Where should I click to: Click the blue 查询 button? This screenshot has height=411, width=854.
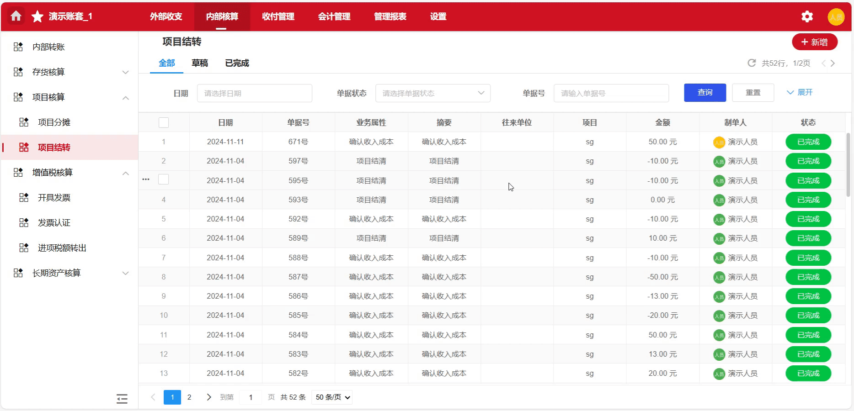(705, 93)
